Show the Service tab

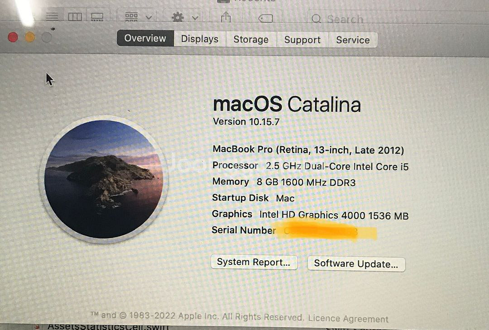click(x=353, y=40)
